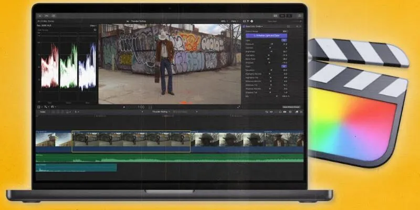Switch to the Color inspector tab icon
The image size is (420, 210).
coord(248,21)
